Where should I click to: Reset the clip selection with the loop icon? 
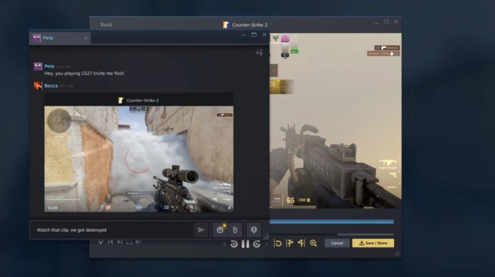[x=278, y=243]
